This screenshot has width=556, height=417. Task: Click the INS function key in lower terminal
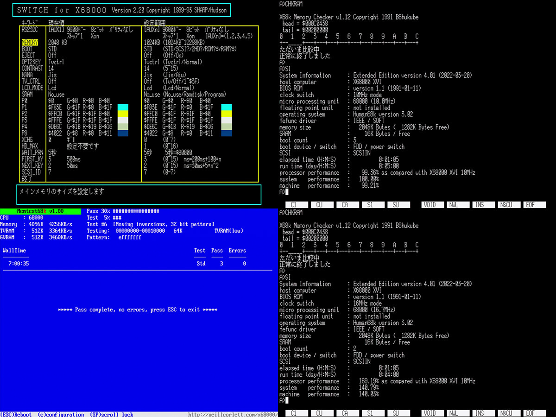pos(480,413)
